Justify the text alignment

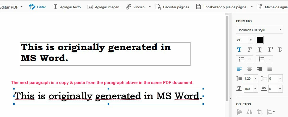tap(270, 69)
